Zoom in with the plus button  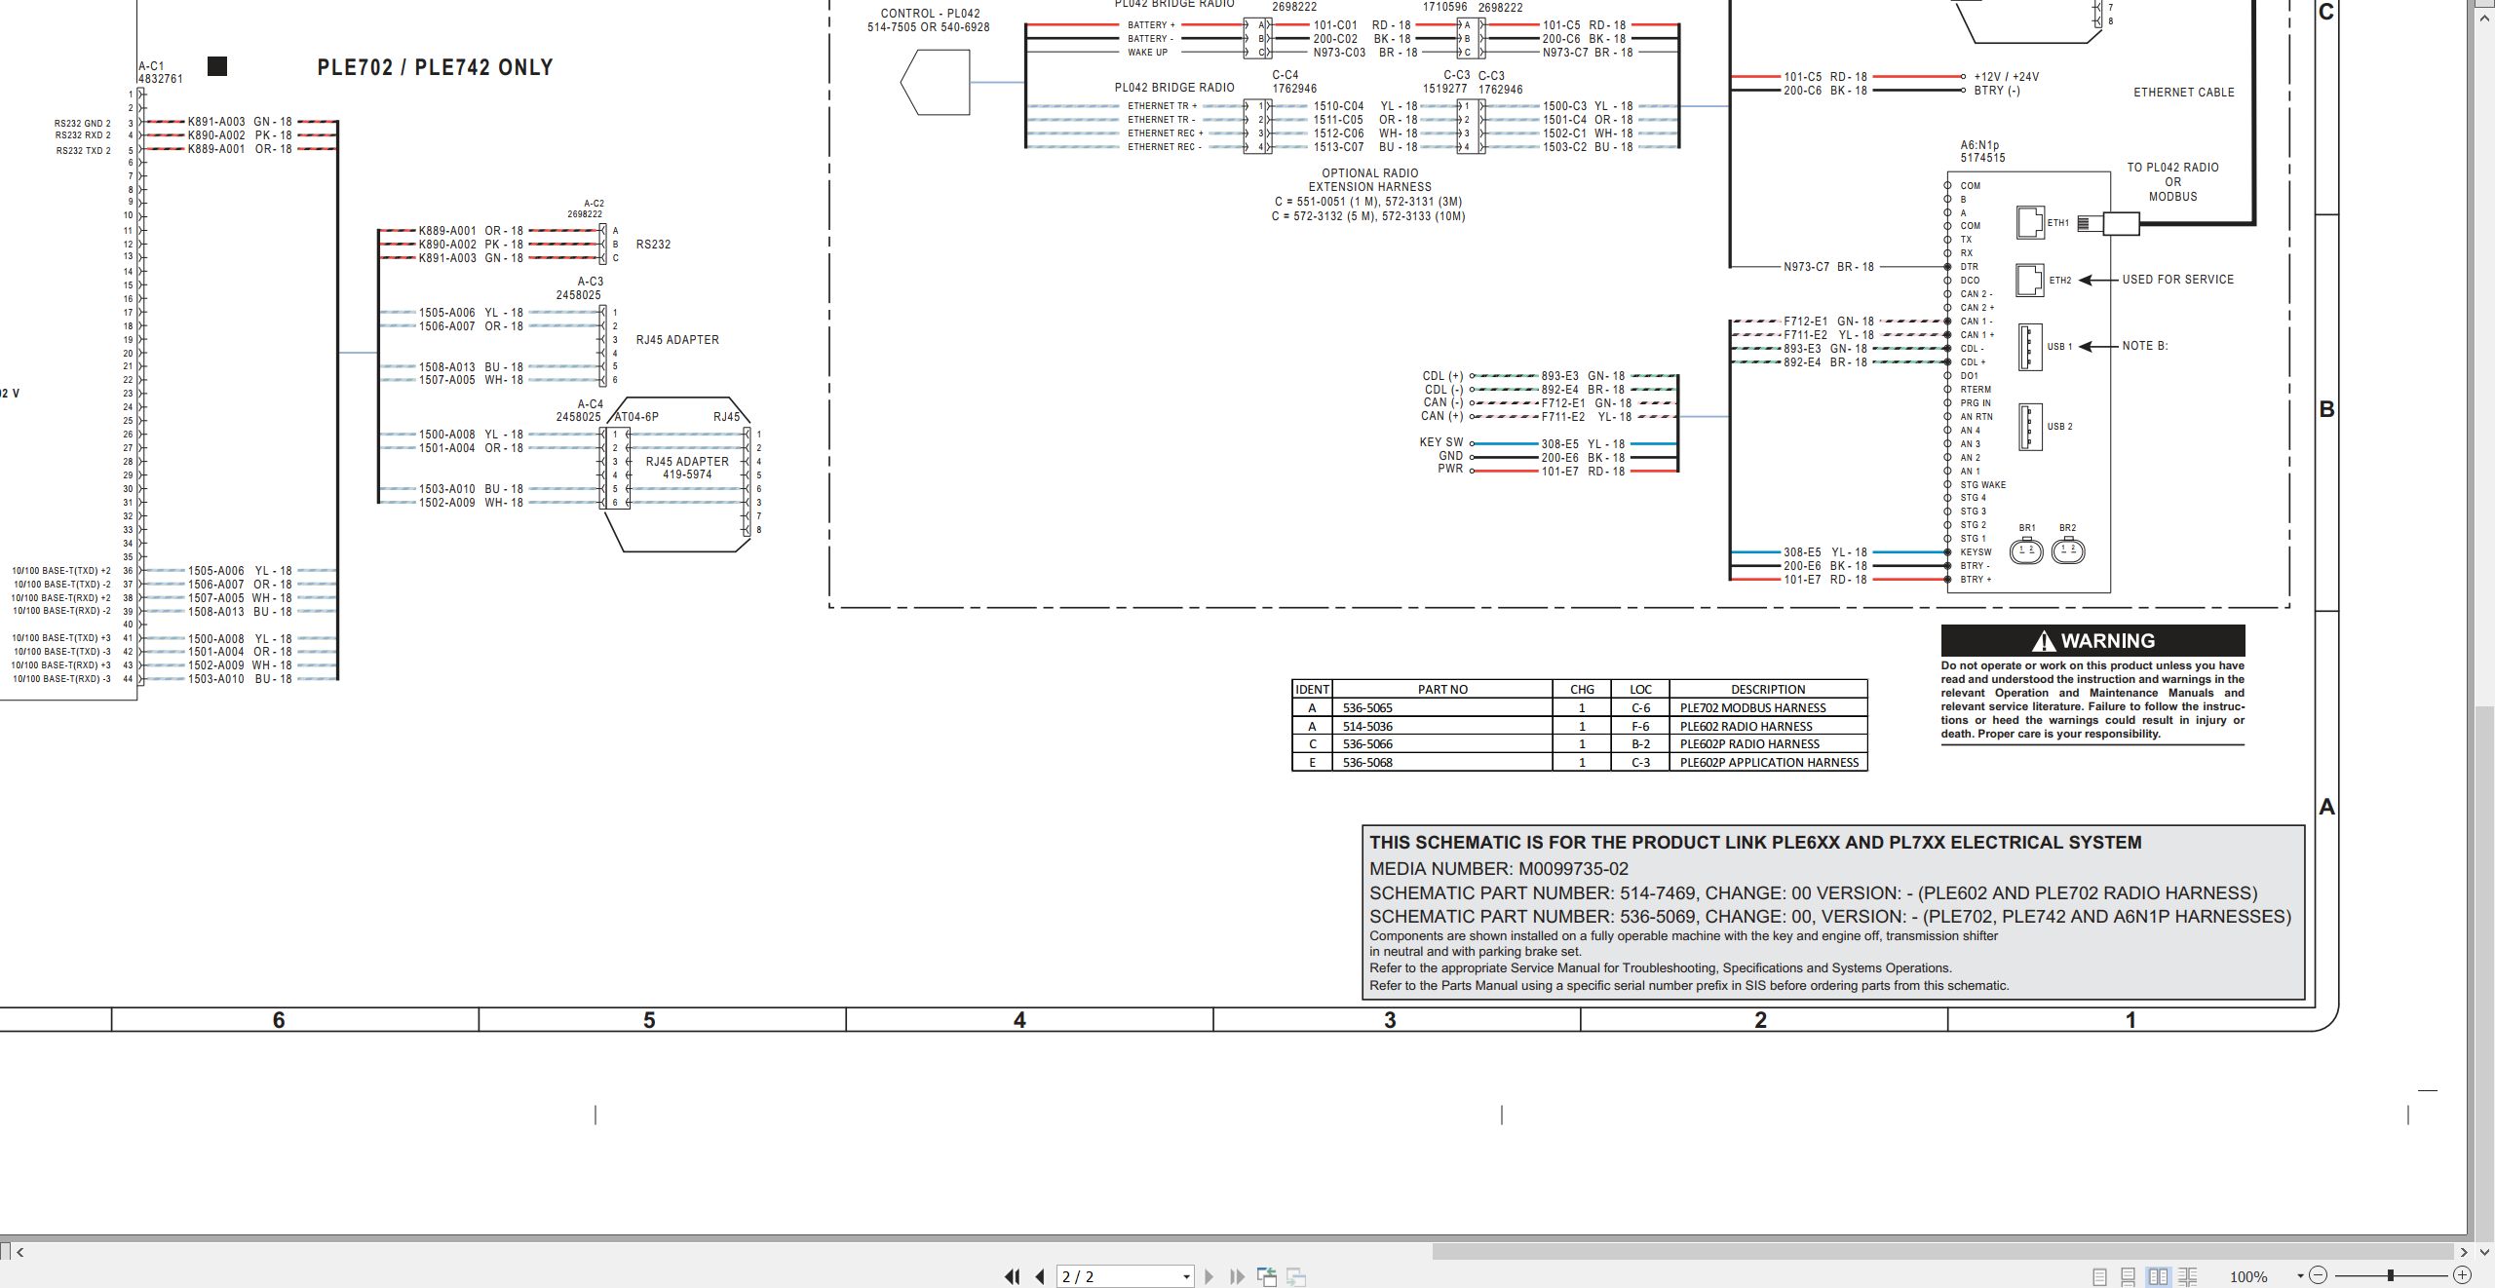[x=2462, y=1275]
